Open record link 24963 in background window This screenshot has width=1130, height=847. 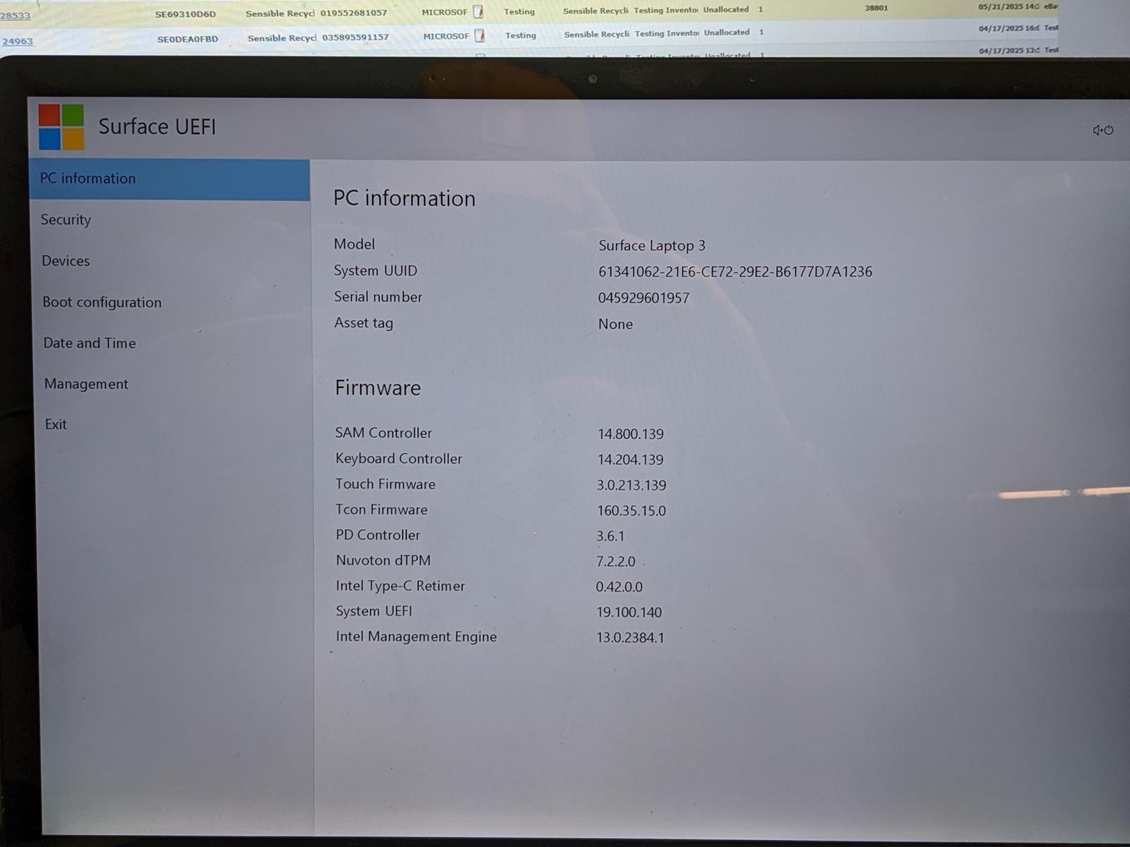pos(17,41)
